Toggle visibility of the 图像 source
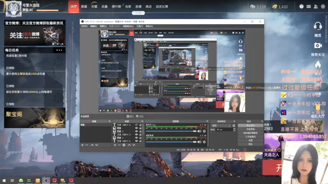Screen dimensions: 328x184 [x=137, y=128]
